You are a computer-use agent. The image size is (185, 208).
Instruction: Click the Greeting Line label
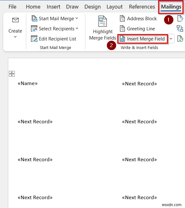(141, 29)
